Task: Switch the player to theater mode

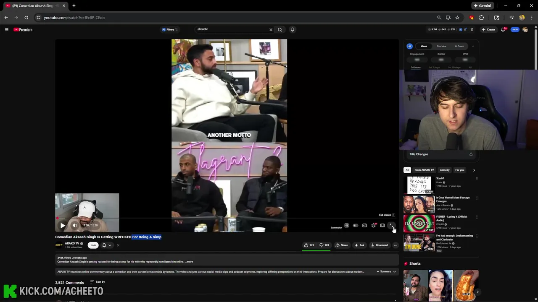Action: coord(382,225)
